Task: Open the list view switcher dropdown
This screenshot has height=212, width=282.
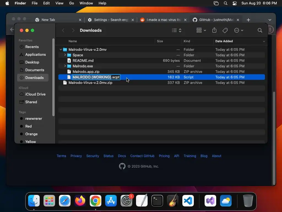Action: click(x=177, y=30)
